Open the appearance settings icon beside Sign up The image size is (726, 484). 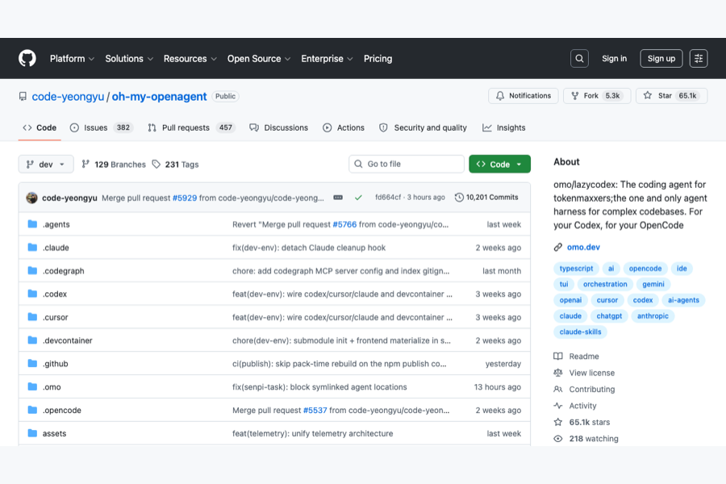699,58
